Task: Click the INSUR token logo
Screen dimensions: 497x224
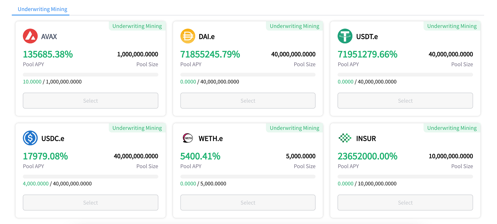Action: (345, 138)
